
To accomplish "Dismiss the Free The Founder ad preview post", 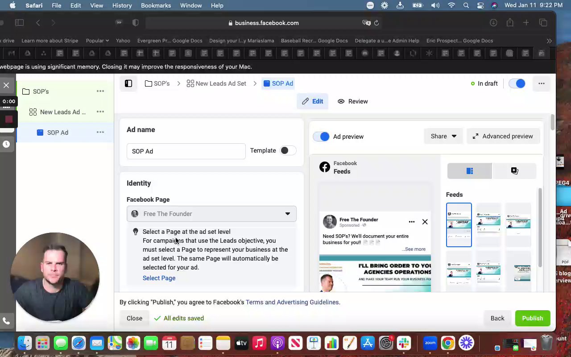I will pyautogui.click(x=425, y=222).
